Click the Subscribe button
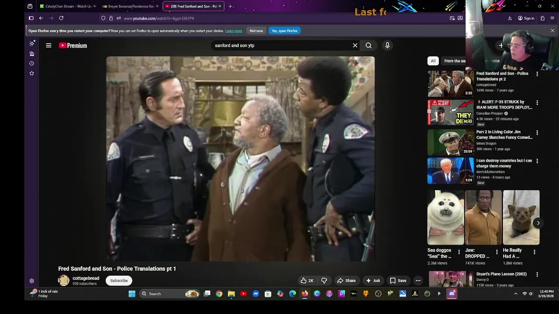 [119, 280]
